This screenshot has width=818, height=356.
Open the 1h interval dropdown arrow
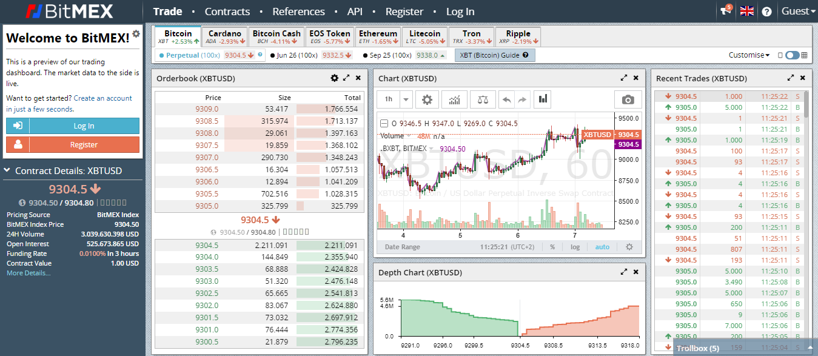(406, 99)
